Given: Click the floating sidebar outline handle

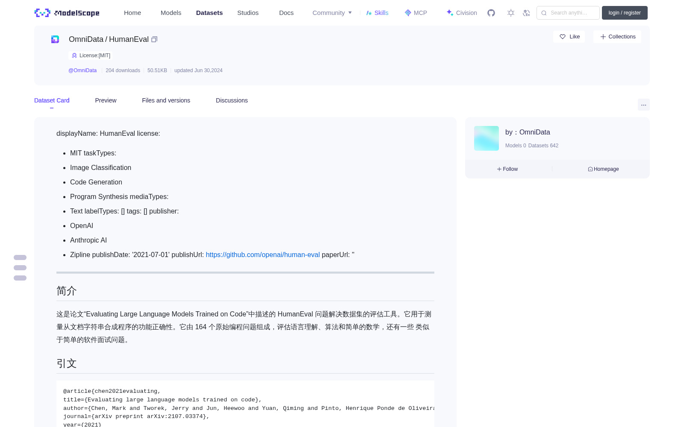Looking at the screenshot, I should tap(20, 268).
